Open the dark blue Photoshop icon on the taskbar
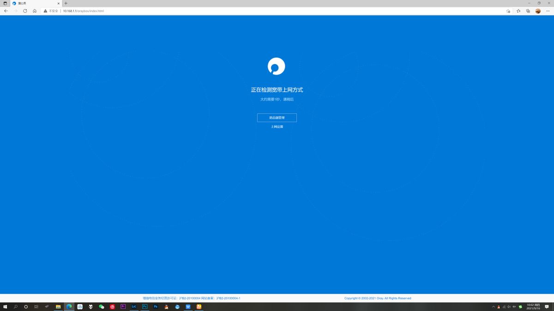 [156, 306]
